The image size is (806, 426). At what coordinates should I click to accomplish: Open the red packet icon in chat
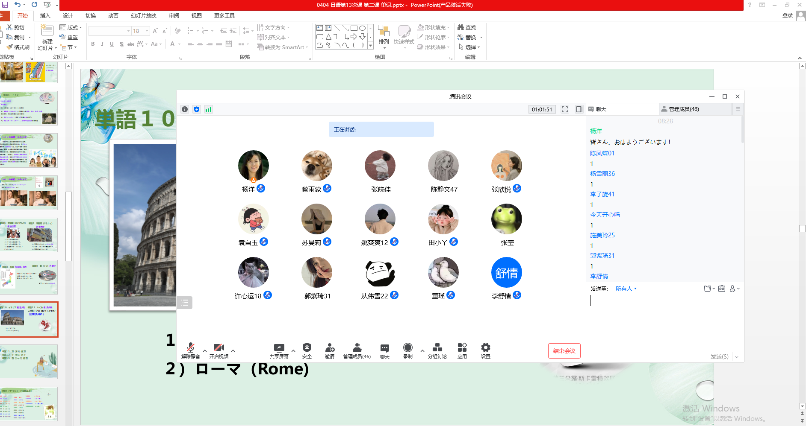[x=722, y=289]
